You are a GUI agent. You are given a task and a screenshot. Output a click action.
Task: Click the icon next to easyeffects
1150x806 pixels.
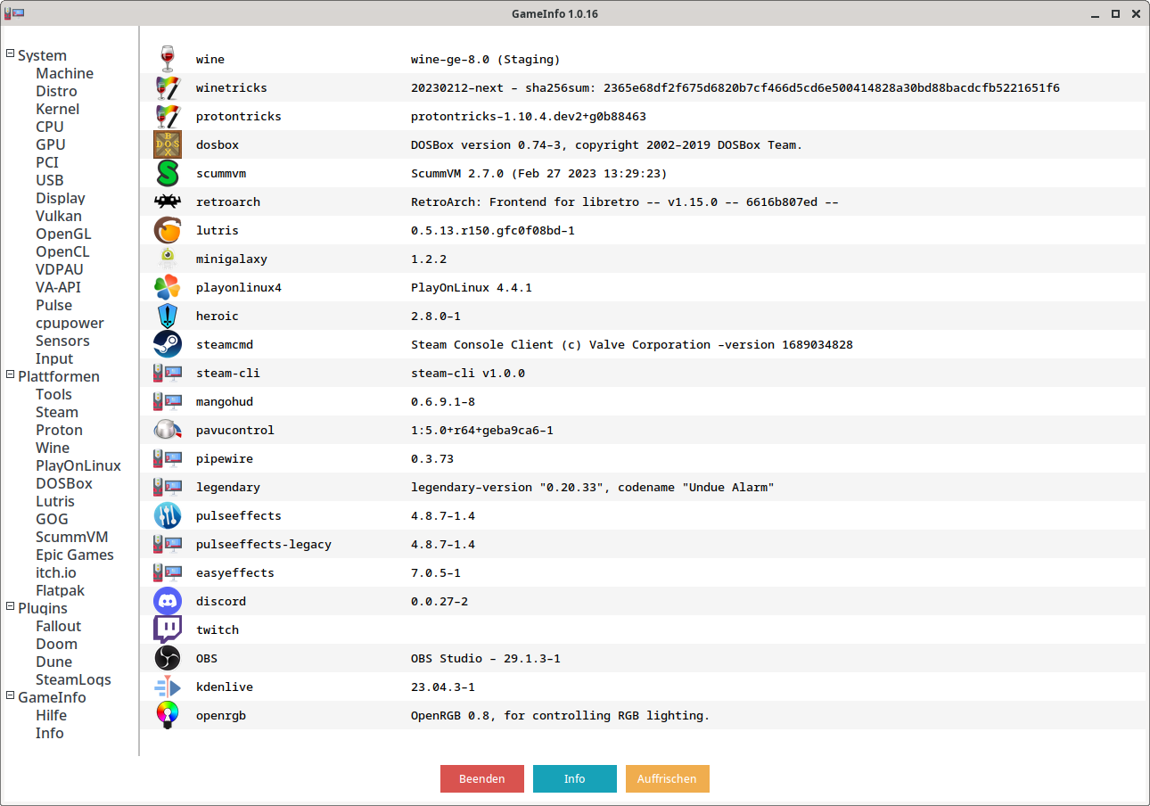click(168, 572)
